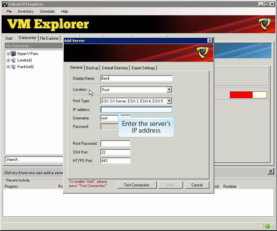Switch to the Start tab
The height and width of the screenshot is (231, 277).
[9, 38]
